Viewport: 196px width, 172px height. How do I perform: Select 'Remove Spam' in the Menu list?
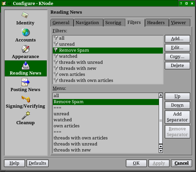106,102
